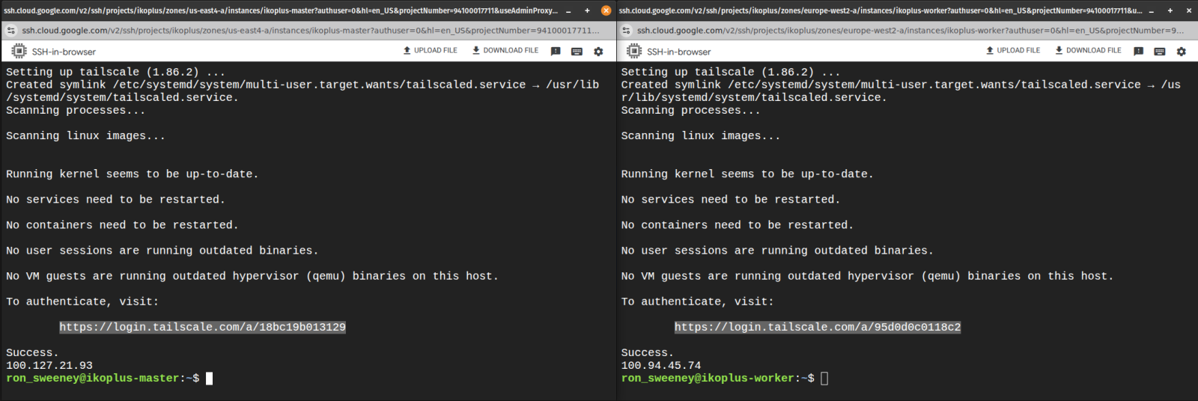The image size is (1198, 401).
Task: Click the 'No VM guests' line in worker terminal
Action: click(867, 276)
